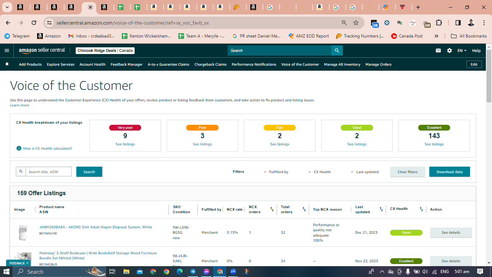Show hidden system tray icons
Viewport: 492px width, 277px height.
[382, 272]
